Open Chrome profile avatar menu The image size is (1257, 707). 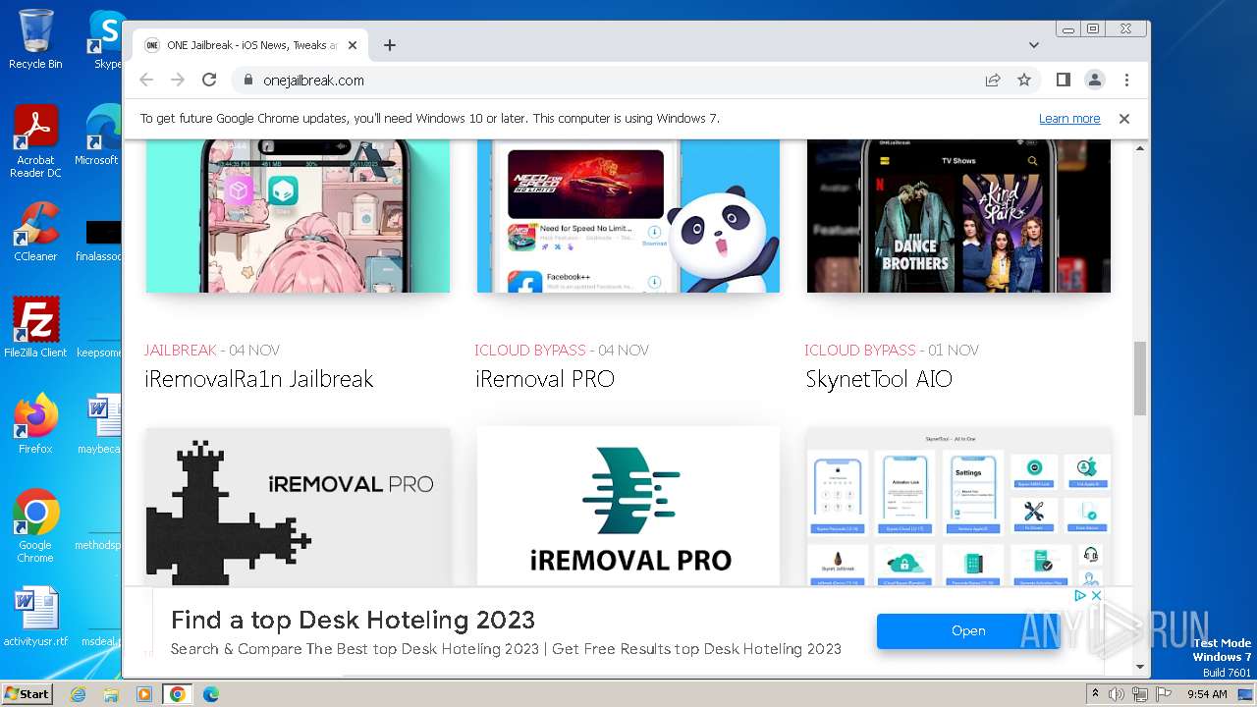pyautogui.click(x=1095, y=81)
